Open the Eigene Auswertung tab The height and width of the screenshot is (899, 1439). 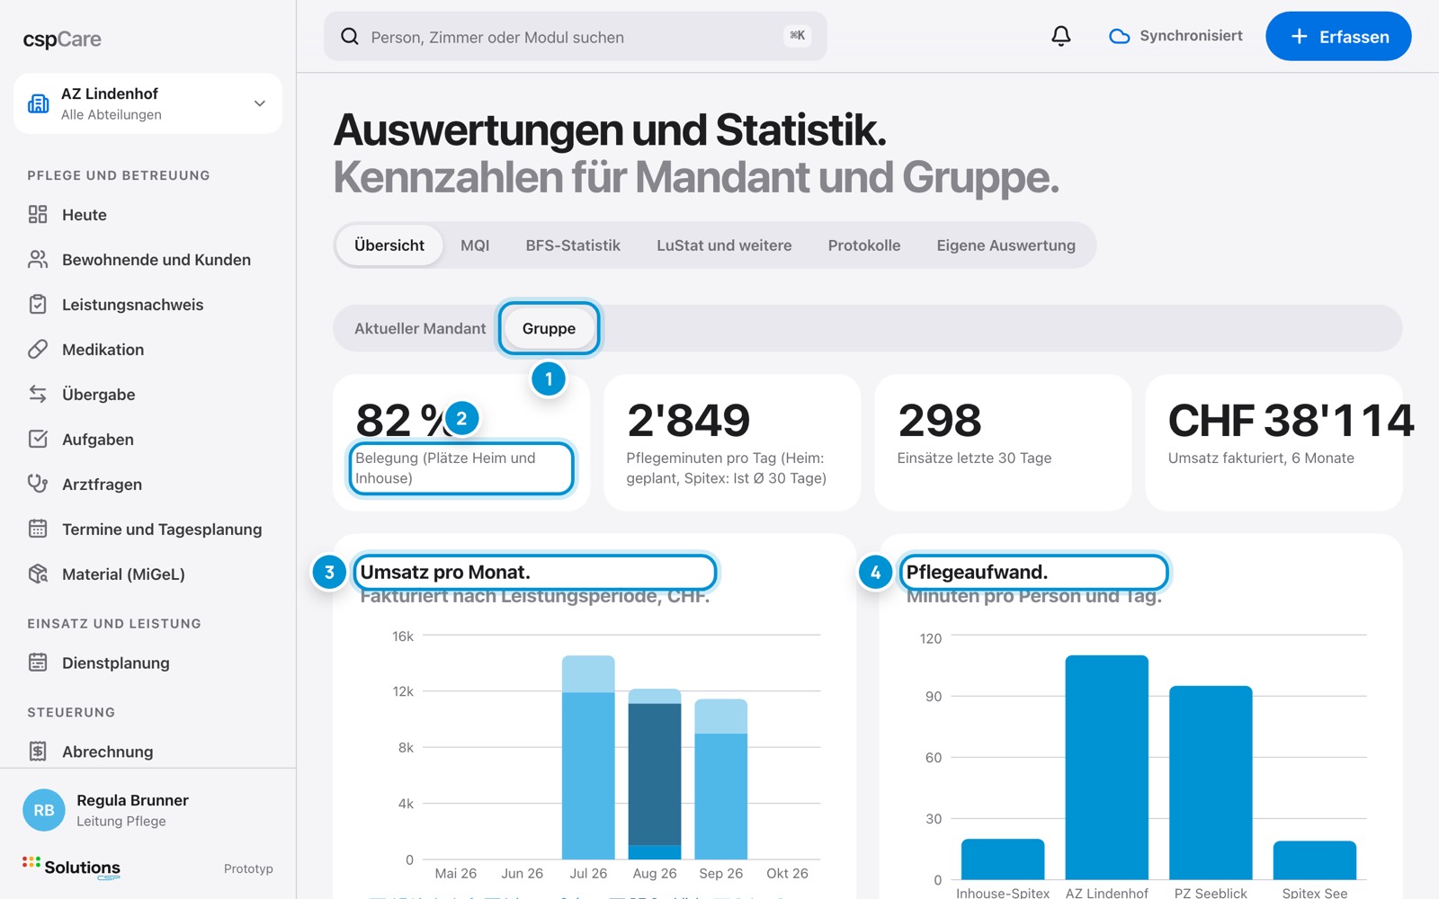pyautogui.click(x=1006, y=245)
